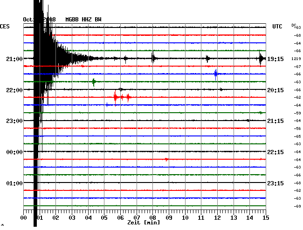Click the DC value 1219
The width and height of the screenshot is (303, 230).
[296, 59]
